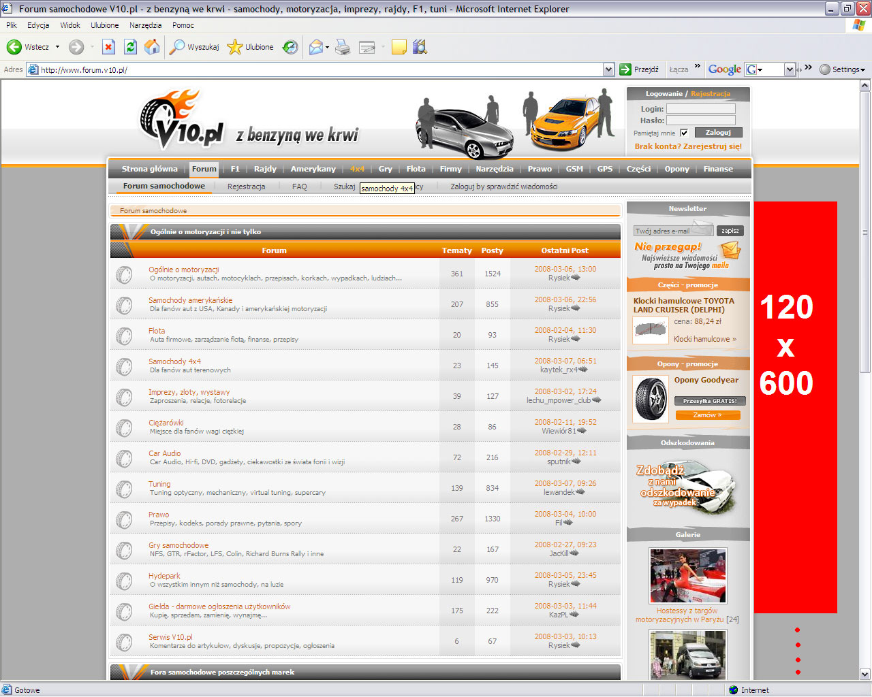Viewport: 872px width, 697px height.
Task: Open the Hostessy z targów gallery thumbnail
Action: pos(688,576)
